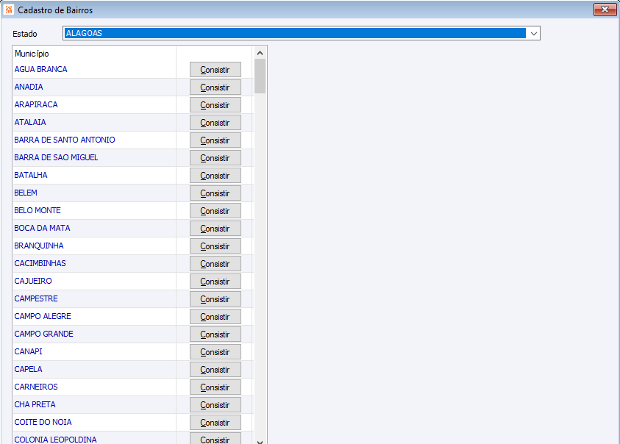Click Consistir for CHA PRETA
Image resolution: width=620 pixels, height=444 pixels.
click(x=215, y=405)
